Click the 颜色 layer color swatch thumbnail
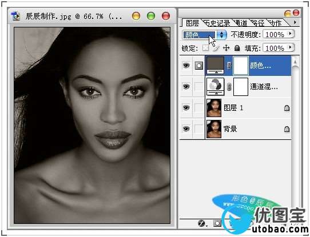Screen dimensions: 310x237 [215, 65]
